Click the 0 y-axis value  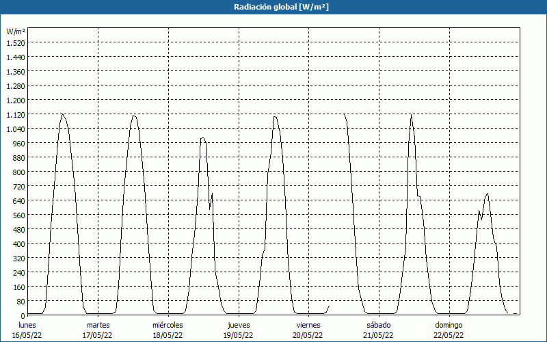click(x=23, y=316)
